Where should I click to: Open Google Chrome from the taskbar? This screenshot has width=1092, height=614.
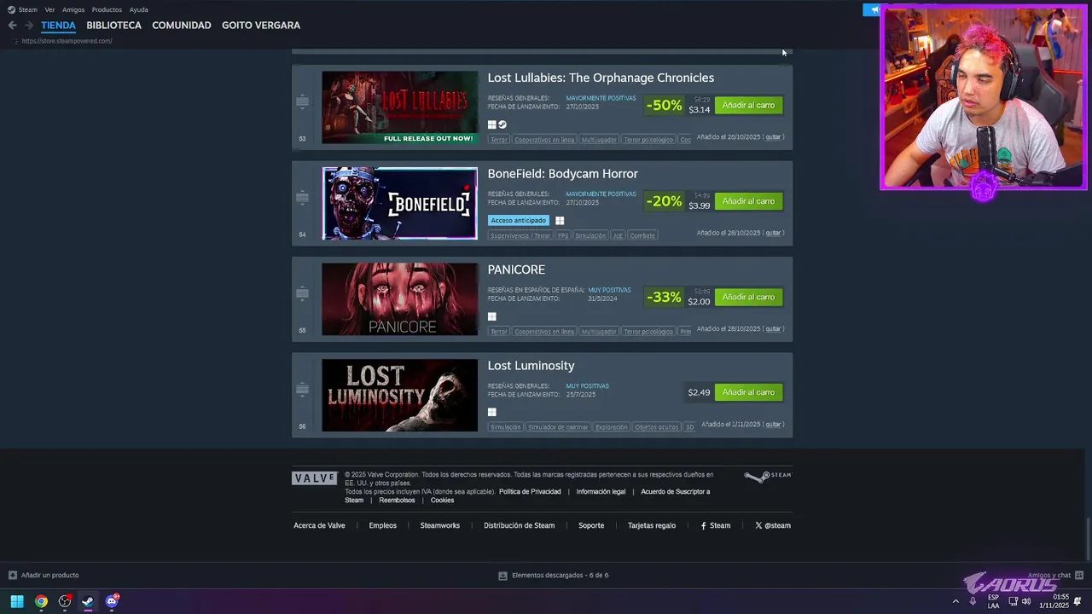(x=41, y=601)
